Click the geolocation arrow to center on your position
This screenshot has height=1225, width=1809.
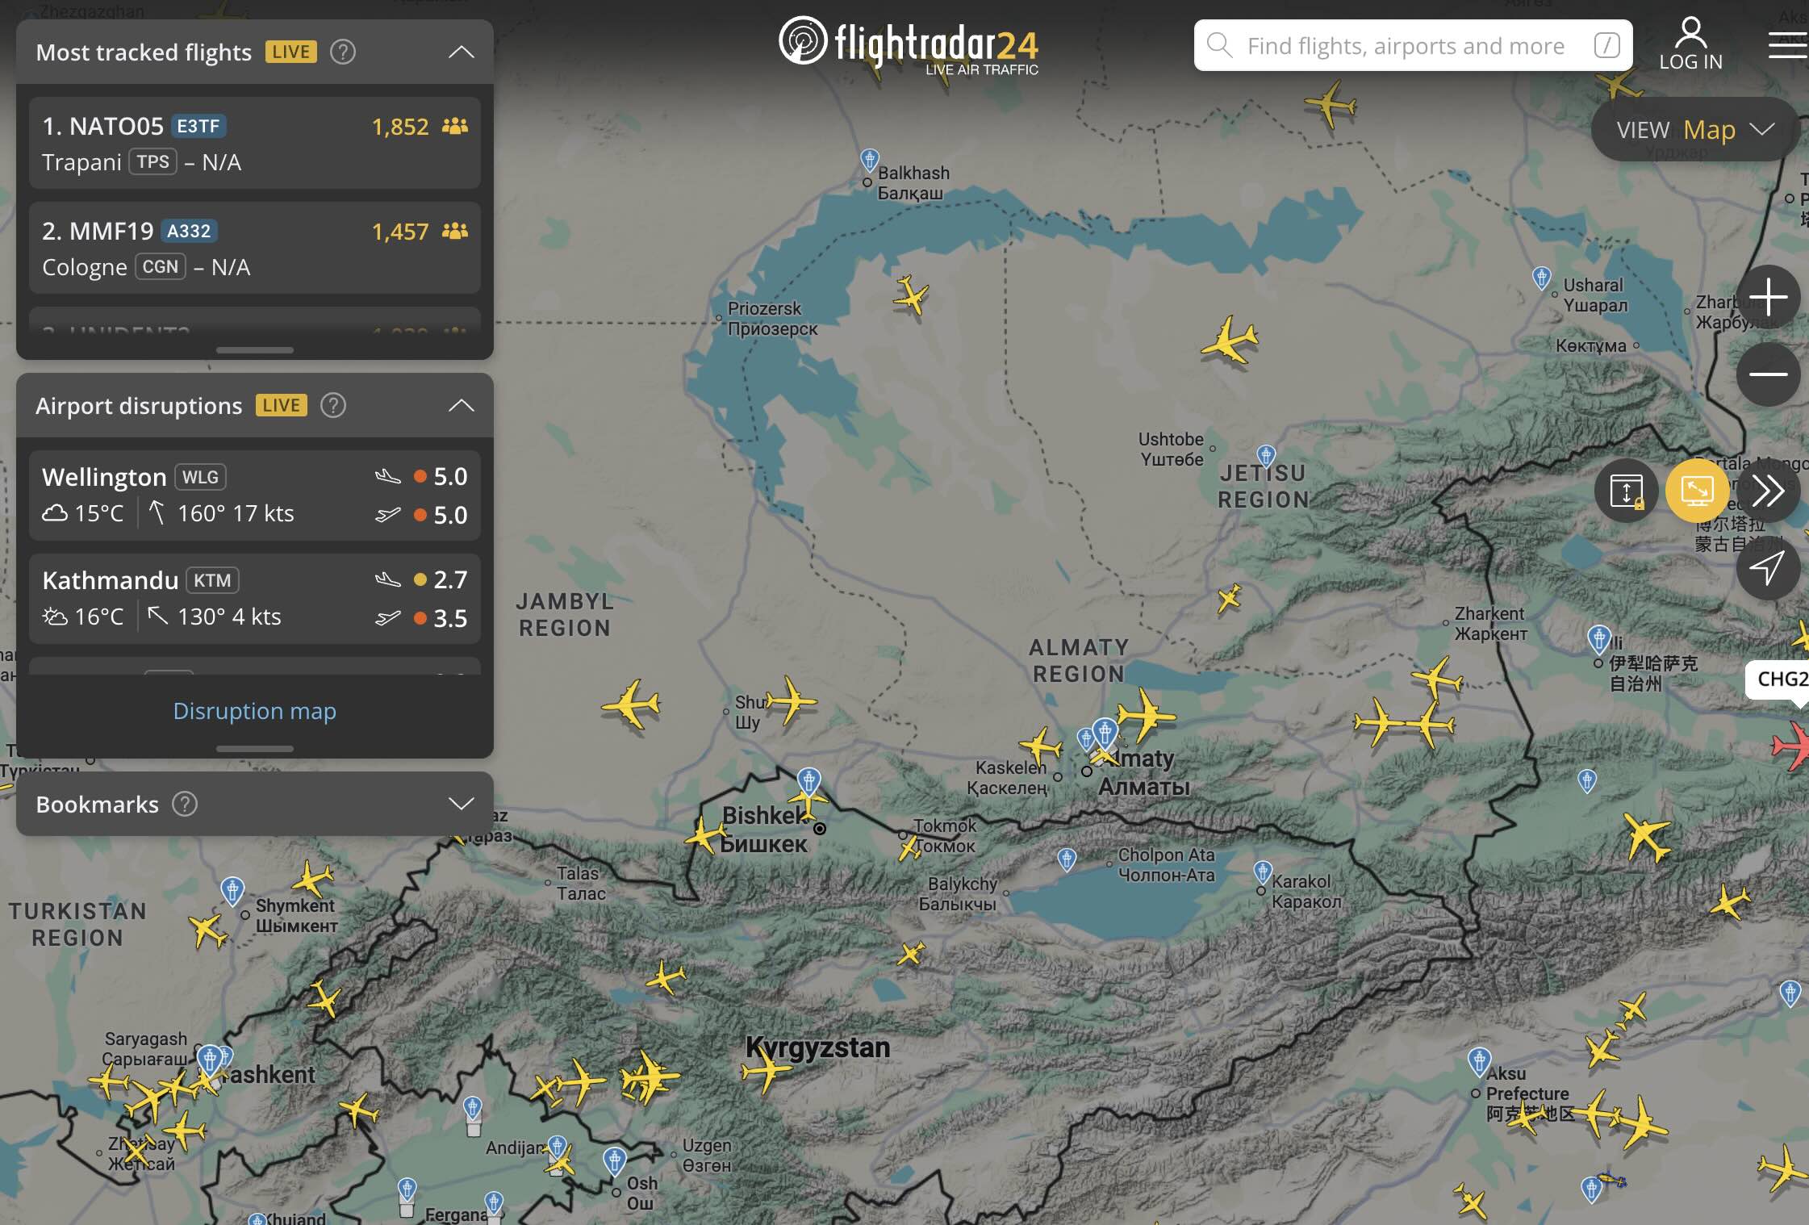[x=1769, y=567]
